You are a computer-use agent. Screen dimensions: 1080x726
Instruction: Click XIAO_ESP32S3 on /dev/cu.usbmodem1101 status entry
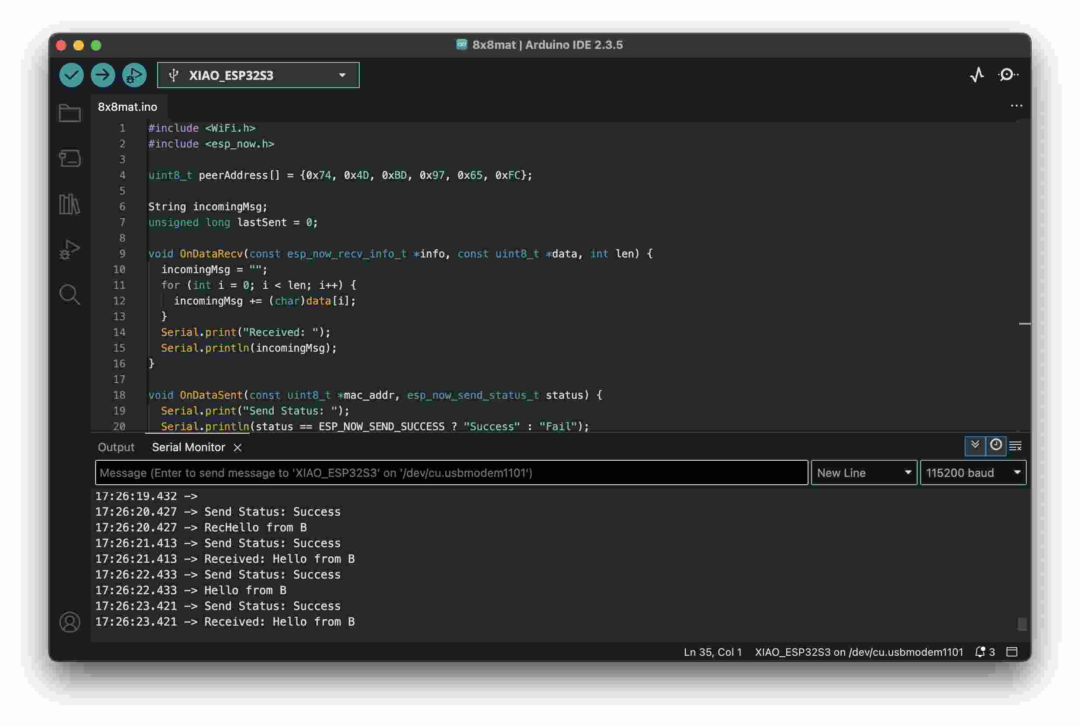pos(859,652)
